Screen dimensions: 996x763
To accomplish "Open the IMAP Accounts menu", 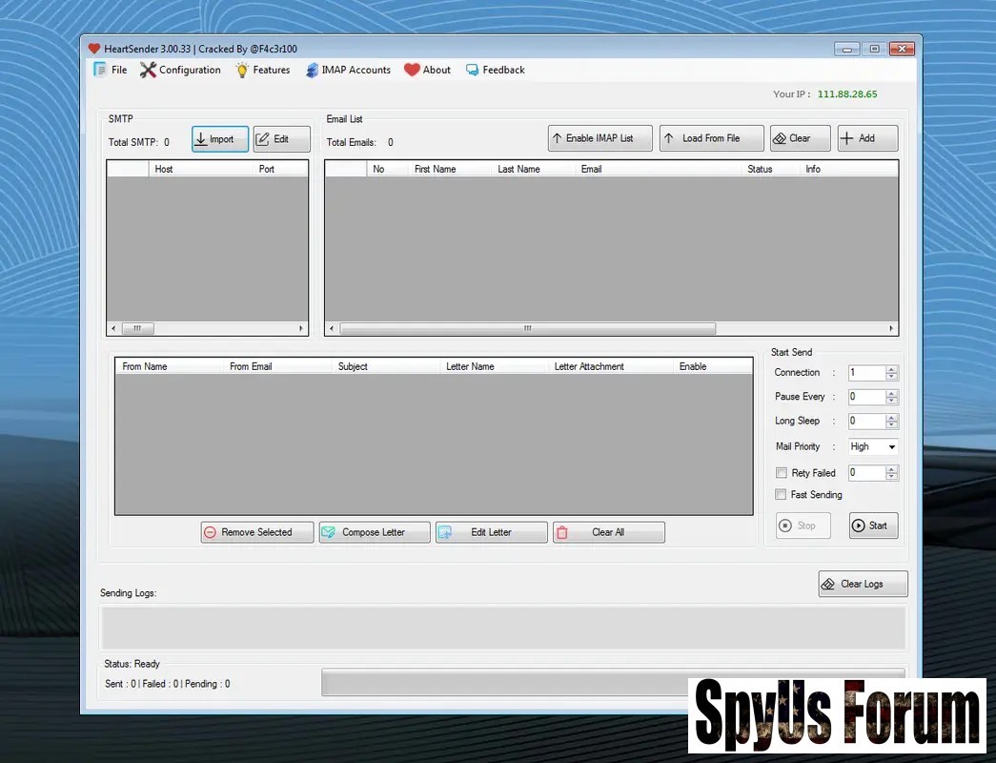I will pyautogui.click(x=349, y=70).
